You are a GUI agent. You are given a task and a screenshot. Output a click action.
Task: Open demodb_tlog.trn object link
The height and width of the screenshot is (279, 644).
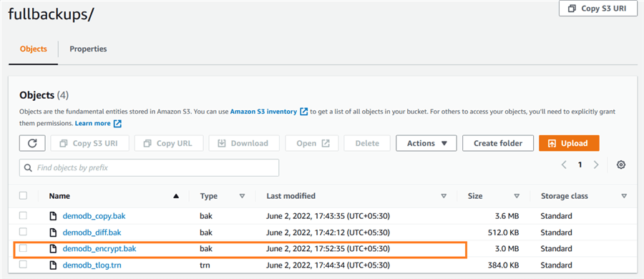pos(92,265)
